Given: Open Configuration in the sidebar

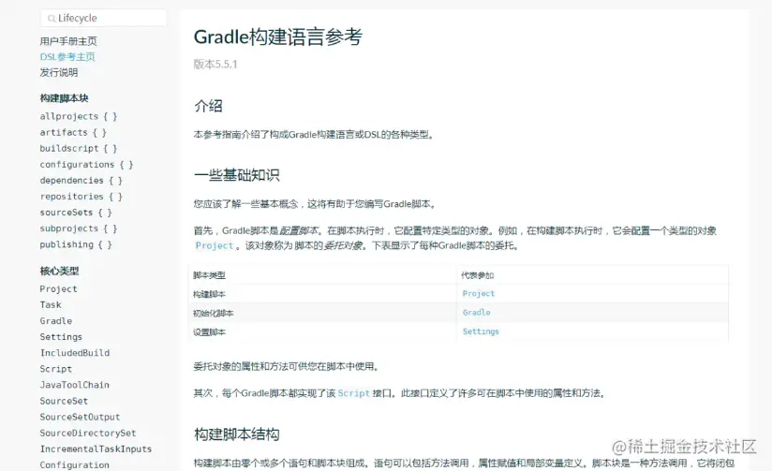Looking at the screenshot, I should click(x=74, y=464).
